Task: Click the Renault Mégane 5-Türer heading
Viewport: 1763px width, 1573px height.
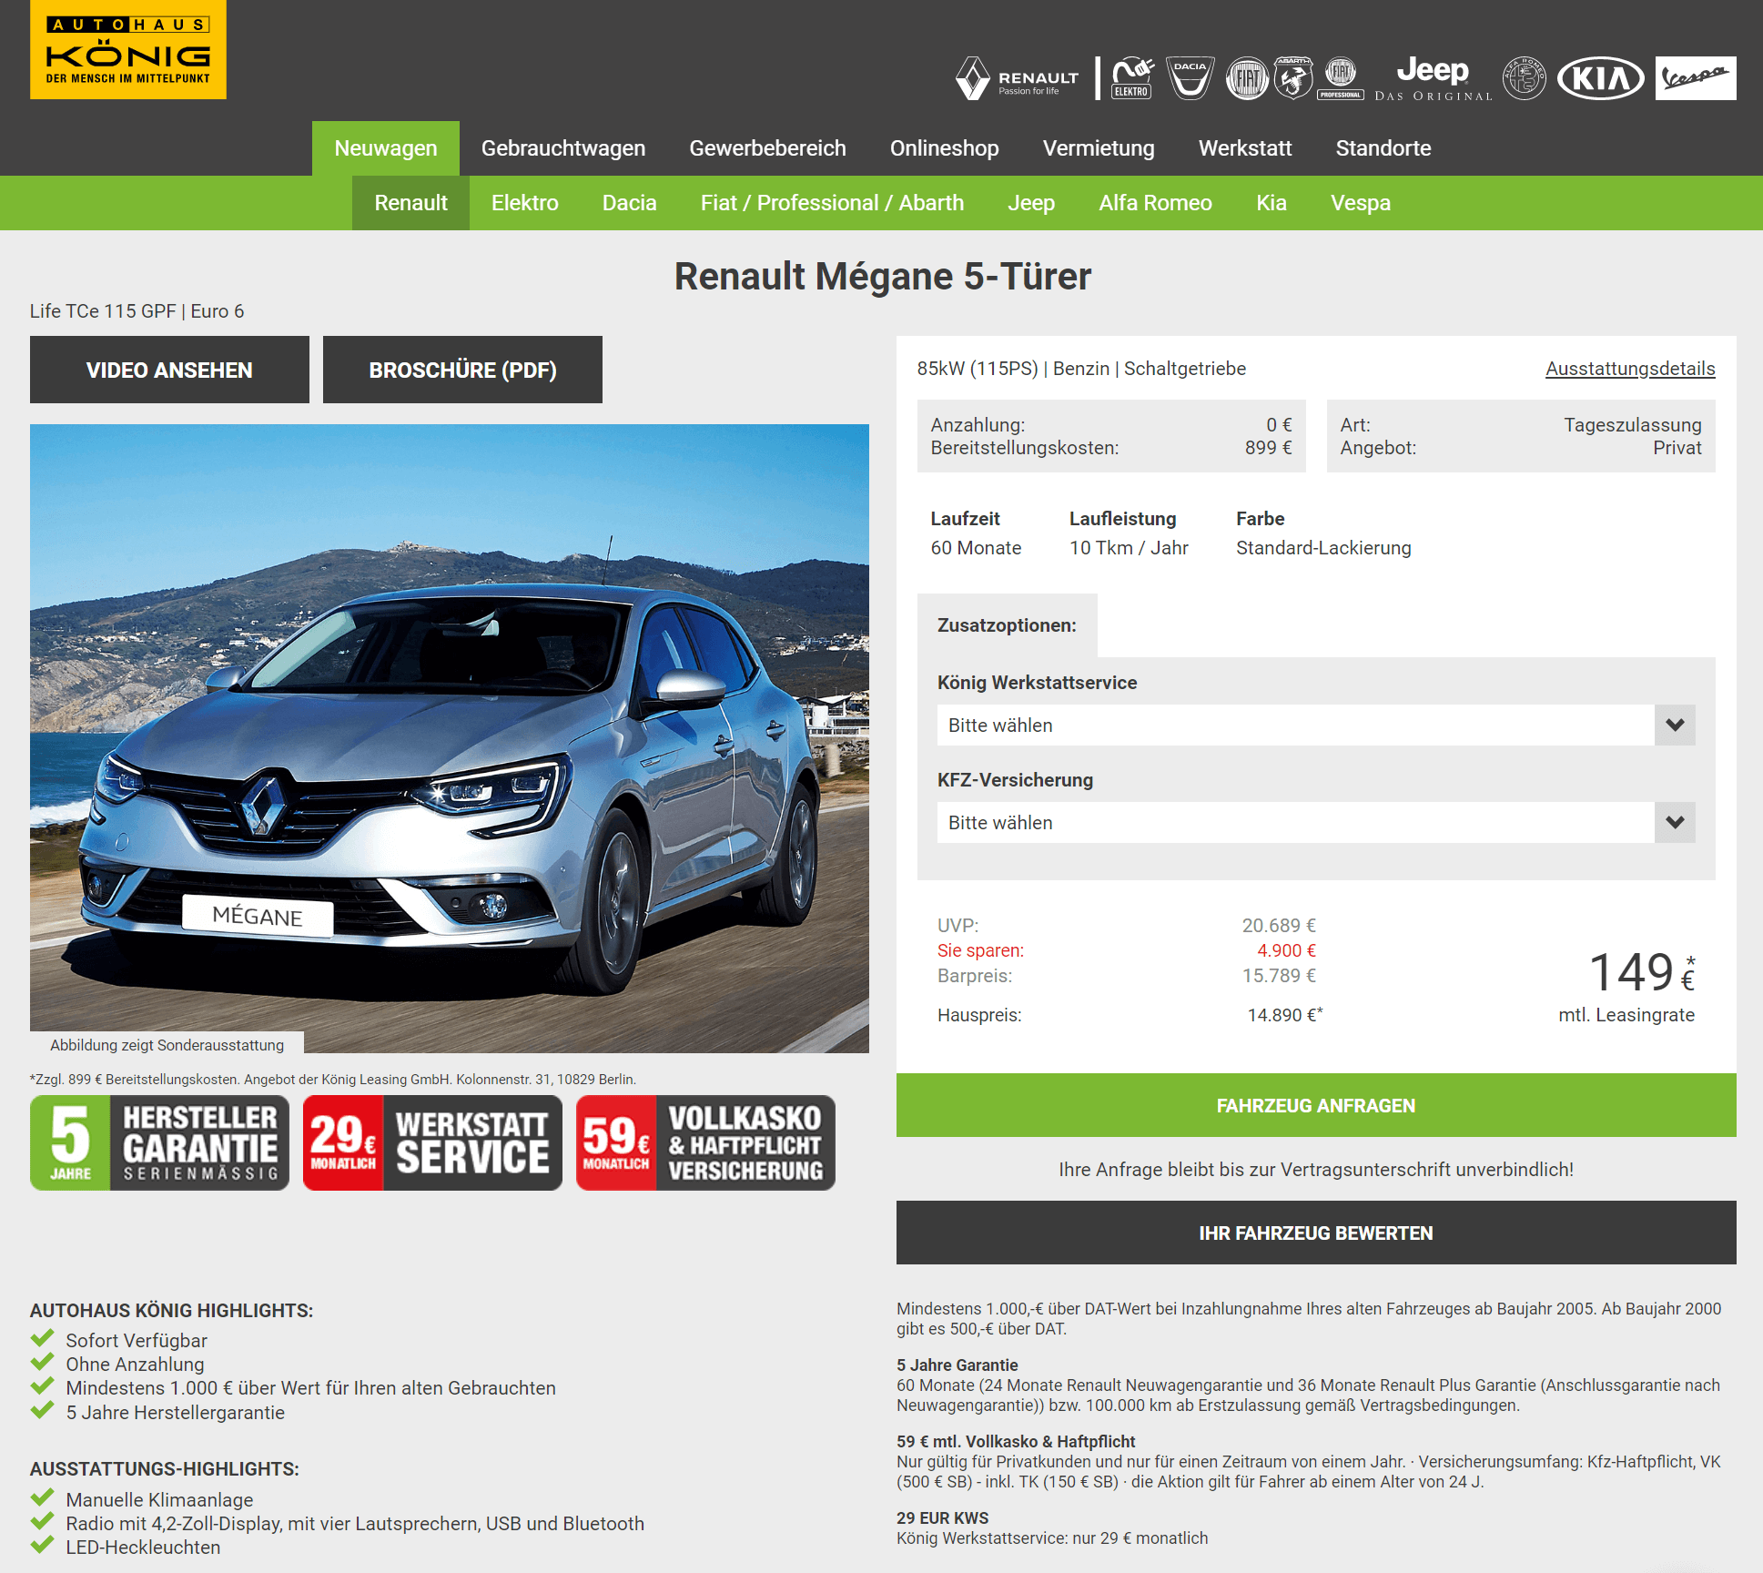Action: pos(882,277)
